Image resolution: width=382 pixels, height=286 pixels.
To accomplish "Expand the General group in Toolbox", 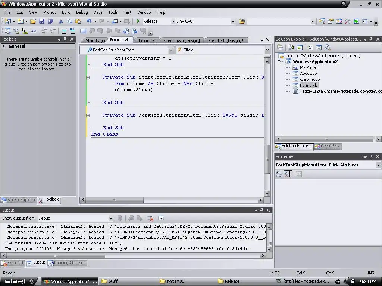I will [4, 46].
